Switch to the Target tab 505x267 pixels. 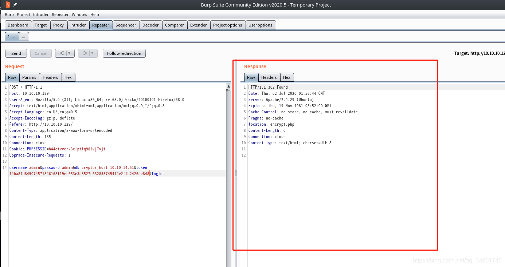point(41,25)
